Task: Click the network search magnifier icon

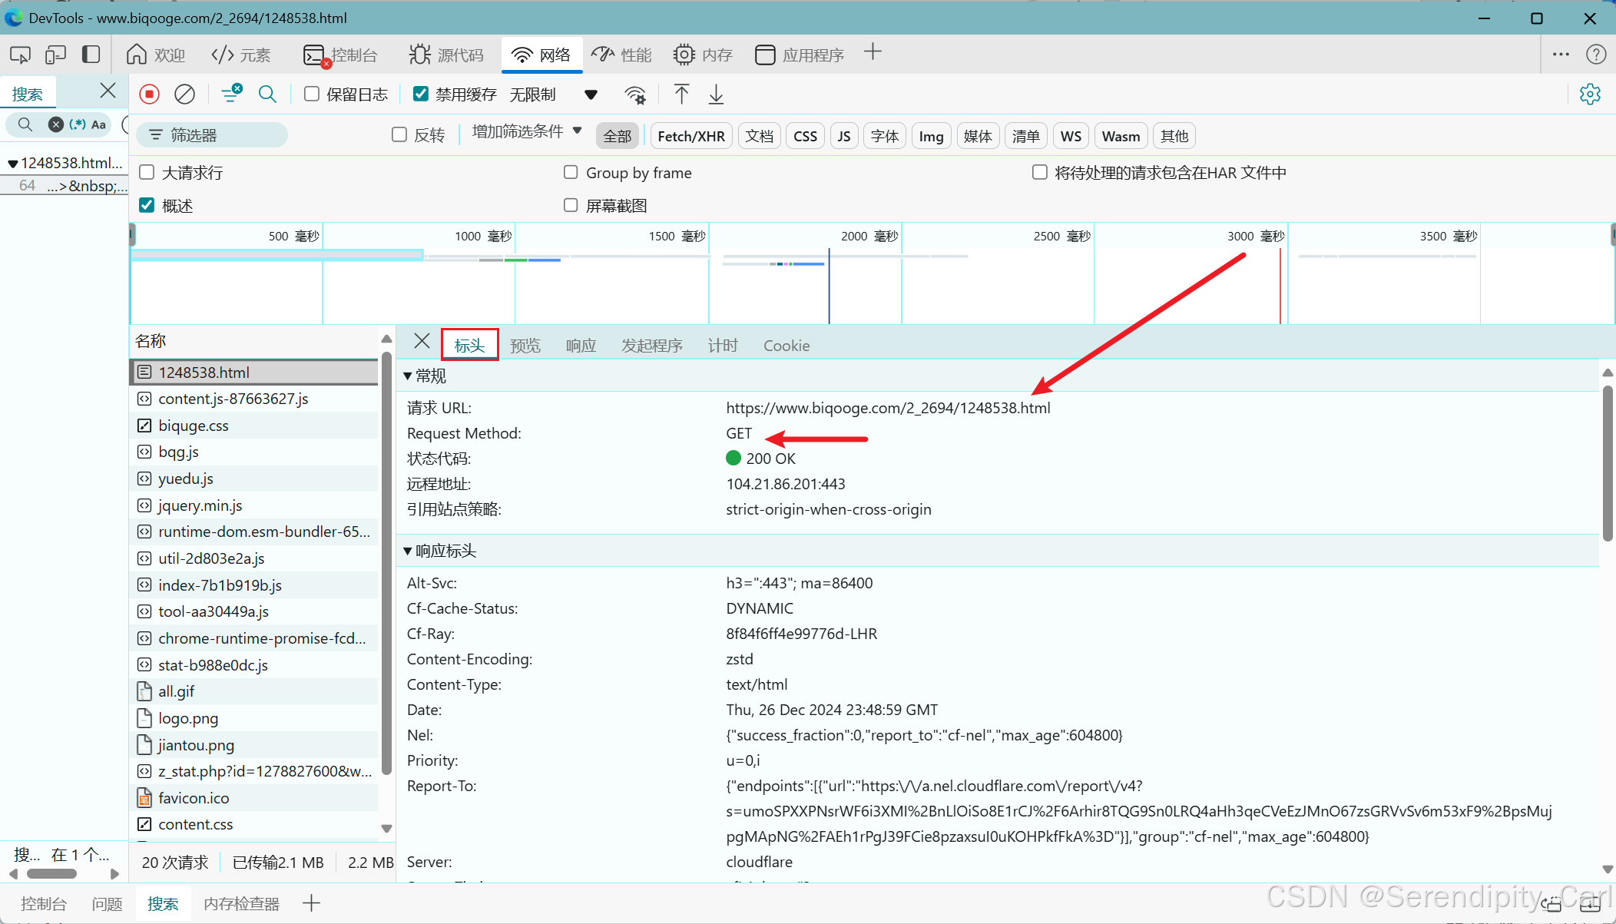Action: click(x=267, y=94)
